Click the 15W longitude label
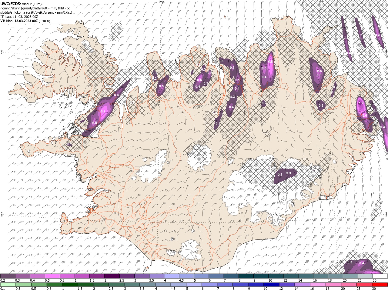388x291 pixels. (321, 2)
